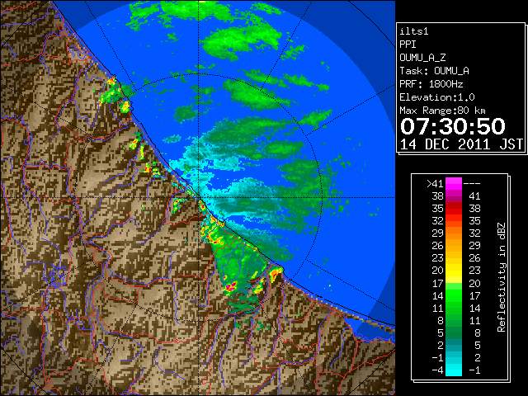Image resolution: width=528 pixels, height=396 pixels.
Task: Select the "Elevation:1.0" text
Action: point(437,97)
